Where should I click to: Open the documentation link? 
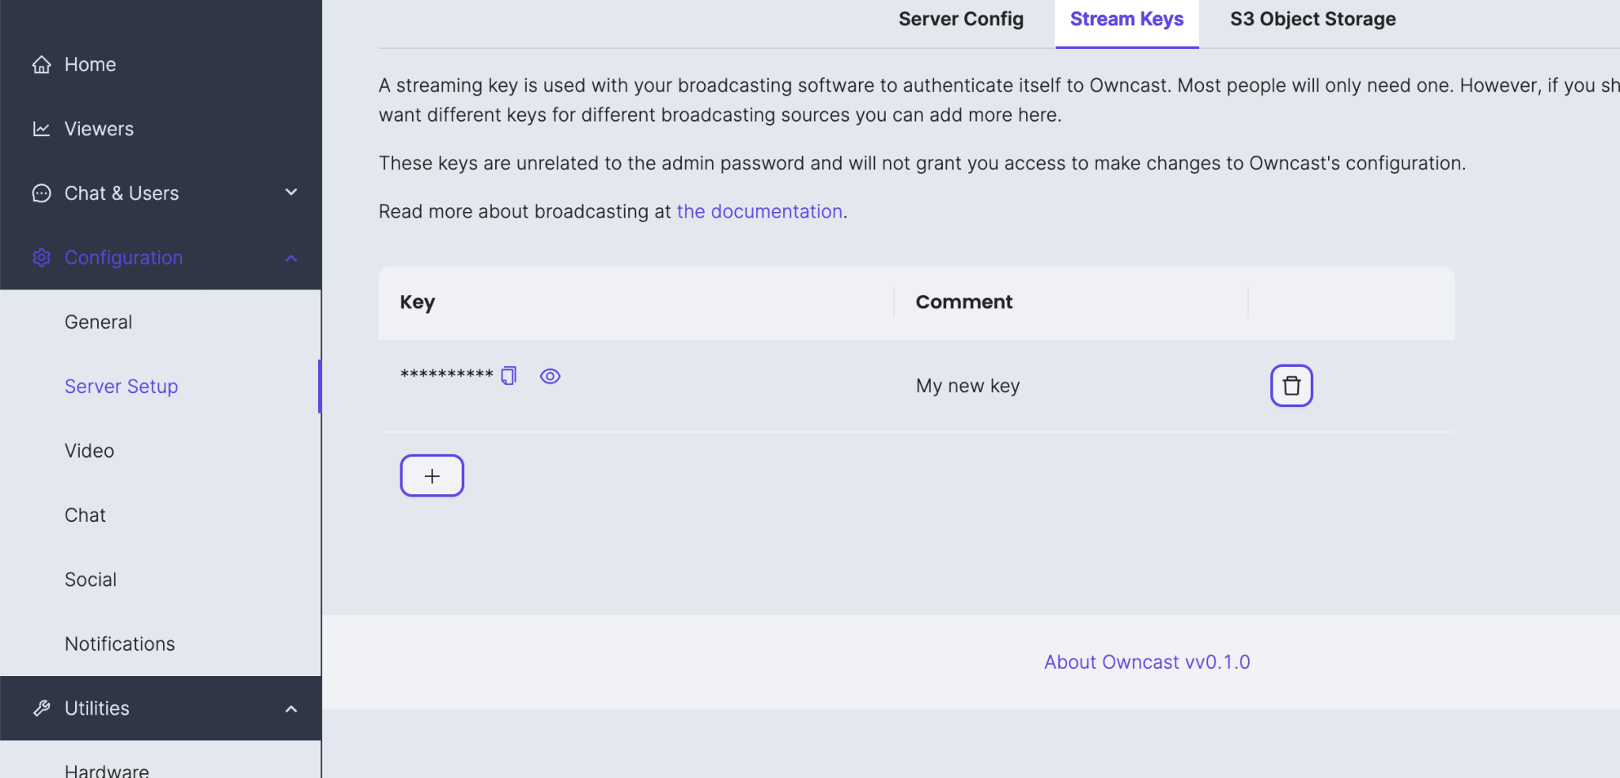759,212
